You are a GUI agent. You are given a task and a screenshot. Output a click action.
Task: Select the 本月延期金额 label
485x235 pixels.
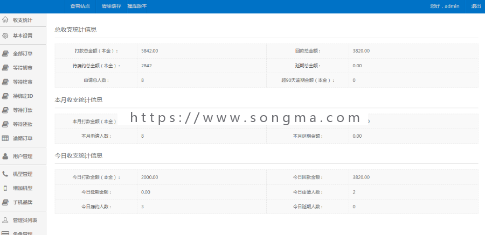308,136
